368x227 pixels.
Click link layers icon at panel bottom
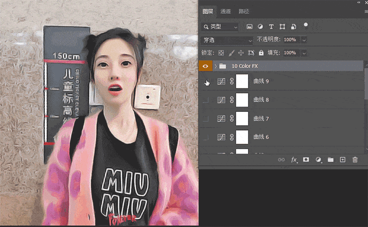(281, 160)
